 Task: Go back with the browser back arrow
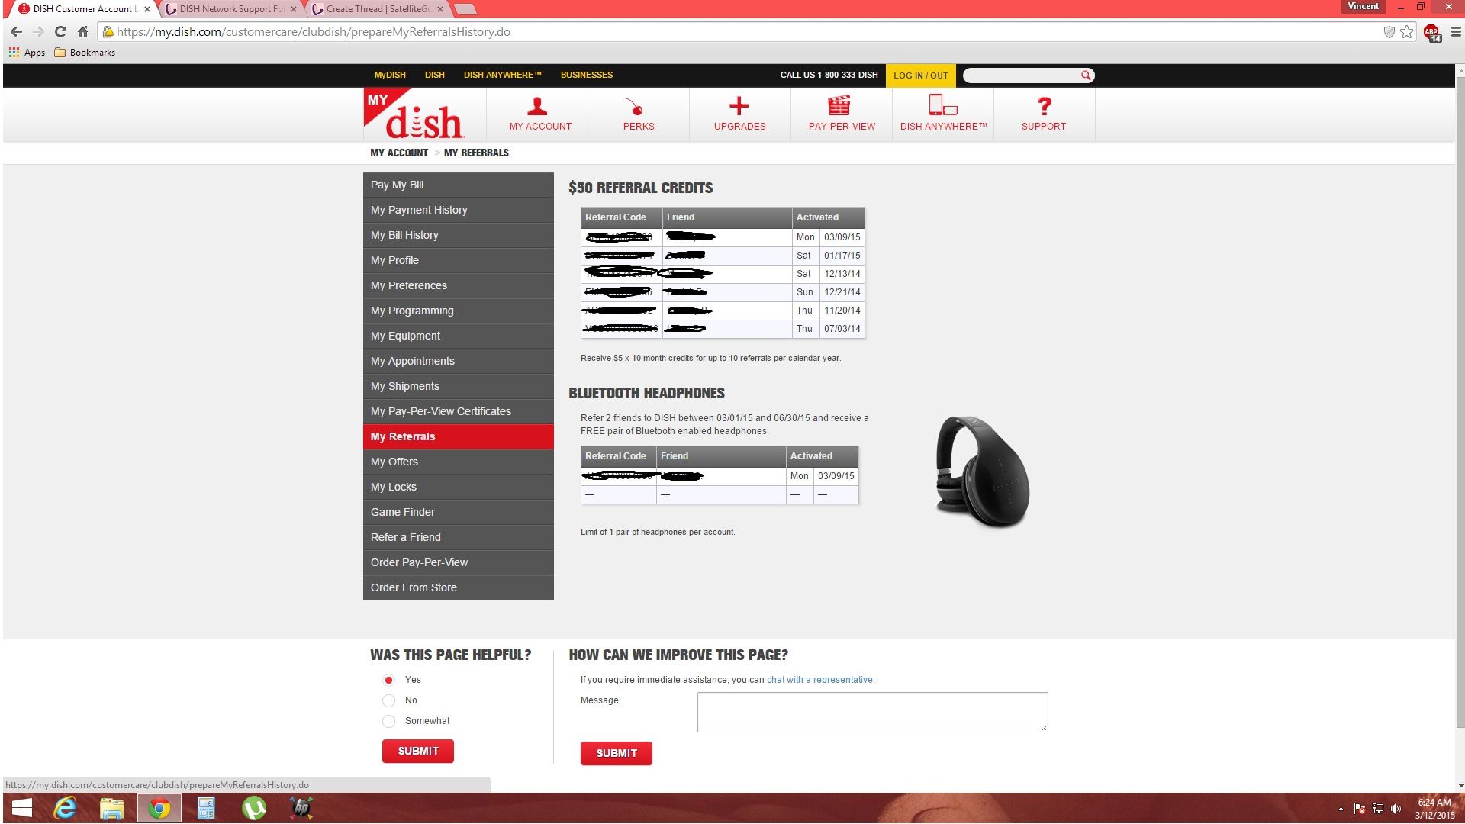point(16,32)
